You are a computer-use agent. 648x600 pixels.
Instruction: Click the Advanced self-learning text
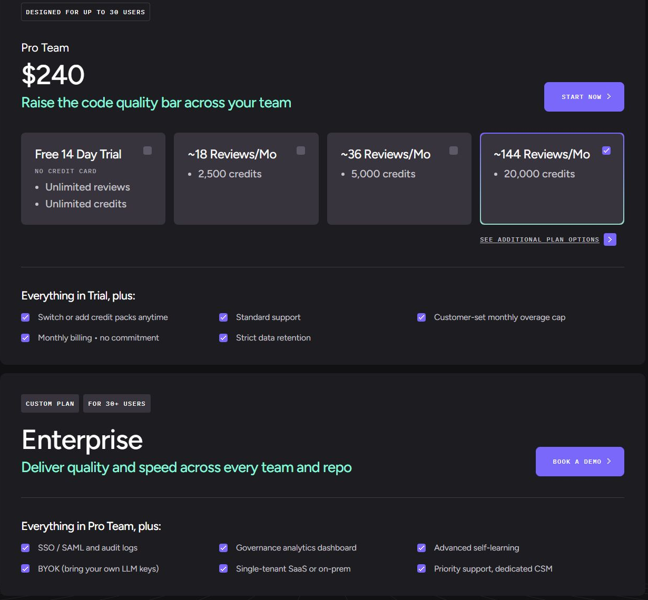pos(477,548)
